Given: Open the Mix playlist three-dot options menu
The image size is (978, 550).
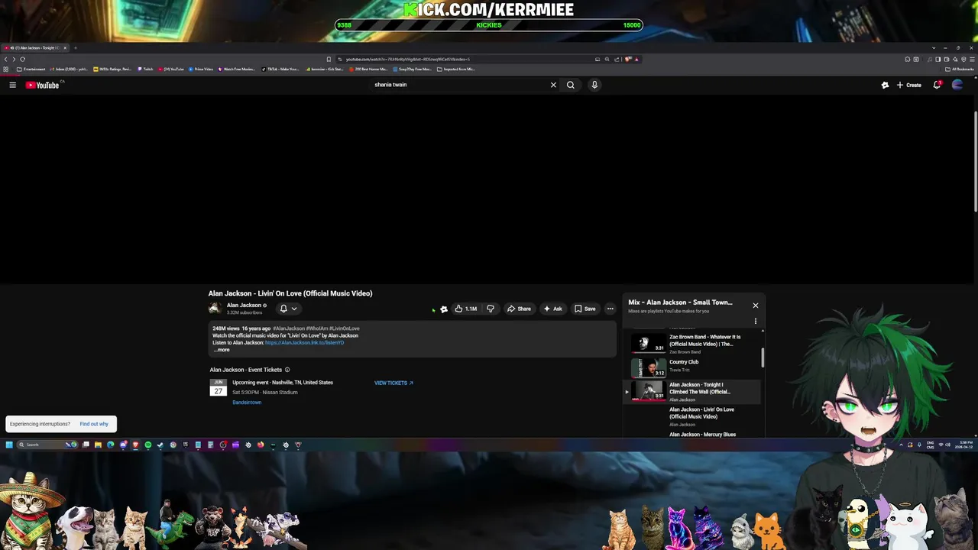Looking at the screenshot, I should pos(756,322).
